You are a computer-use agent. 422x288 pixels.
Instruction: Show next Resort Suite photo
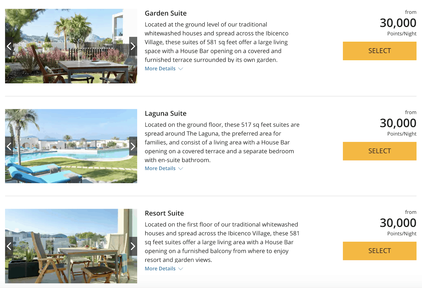click(x=133, y=246)
